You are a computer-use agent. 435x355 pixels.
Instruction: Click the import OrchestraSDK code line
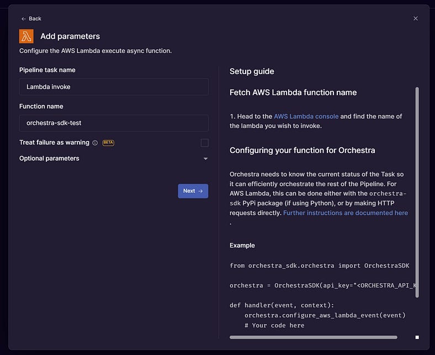(319, 266)
